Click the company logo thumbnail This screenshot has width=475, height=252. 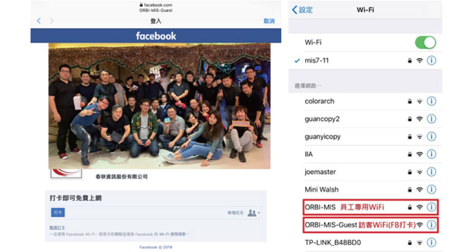coord(66,174)
